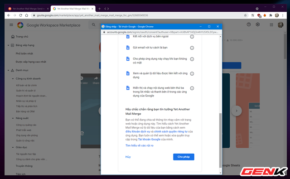This screenshot has height=179, width=290.
Task: Select Phổ biến nhất sidebar item
Action: [x=24, y=53]
